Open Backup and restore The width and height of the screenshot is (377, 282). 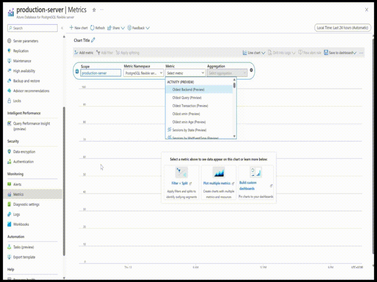pyautogui.click(x=26, y=81)
